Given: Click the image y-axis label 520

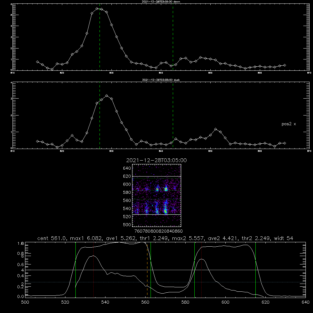Looking at the screenshot, I should [127, 217].
